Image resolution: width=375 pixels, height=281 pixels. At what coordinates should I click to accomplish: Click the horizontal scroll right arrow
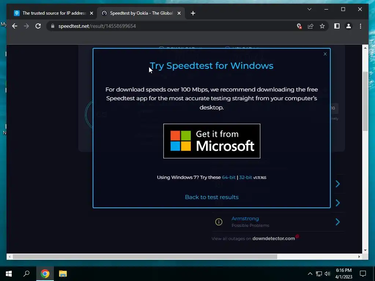click(x=359, y=256)
